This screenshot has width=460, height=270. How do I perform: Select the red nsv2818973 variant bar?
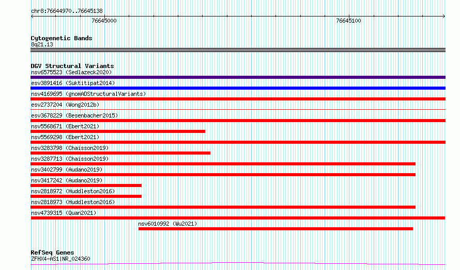point(223,207)
